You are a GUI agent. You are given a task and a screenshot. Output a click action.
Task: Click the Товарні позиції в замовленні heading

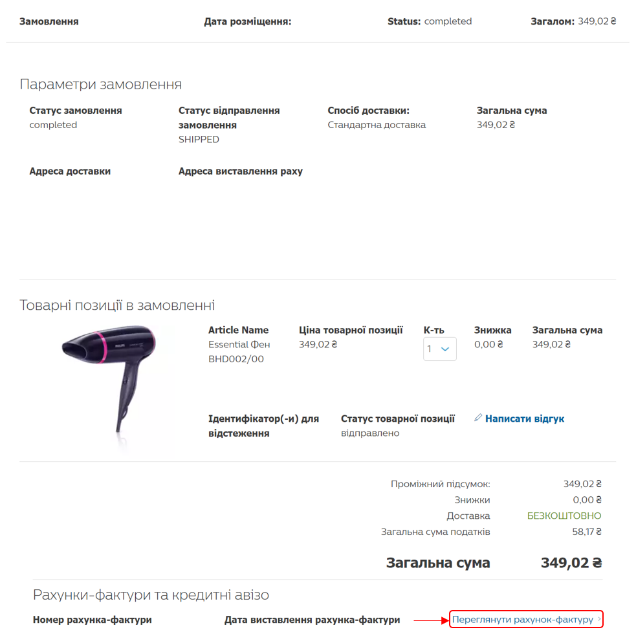pos(117,305)
